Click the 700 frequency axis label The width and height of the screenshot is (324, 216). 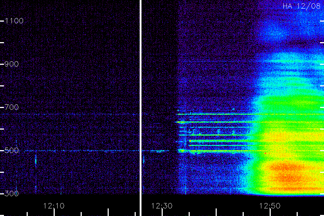coord(12,107)
